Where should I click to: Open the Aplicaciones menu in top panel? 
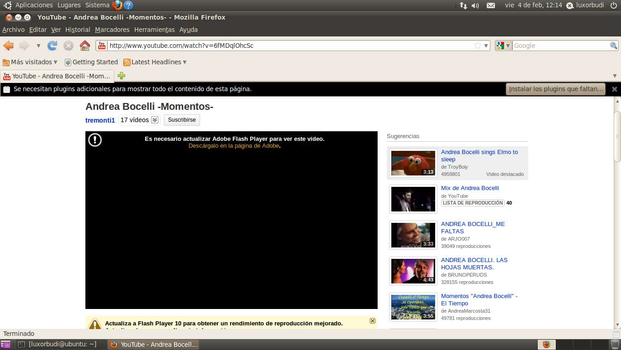coord(34,5)
